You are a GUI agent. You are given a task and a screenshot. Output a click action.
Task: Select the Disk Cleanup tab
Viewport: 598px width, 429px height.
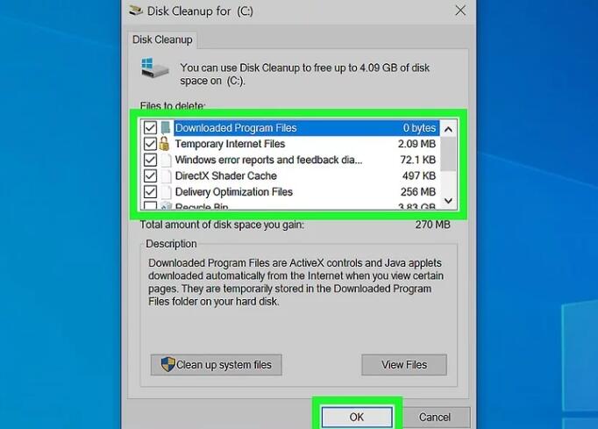tap(162, 39)
